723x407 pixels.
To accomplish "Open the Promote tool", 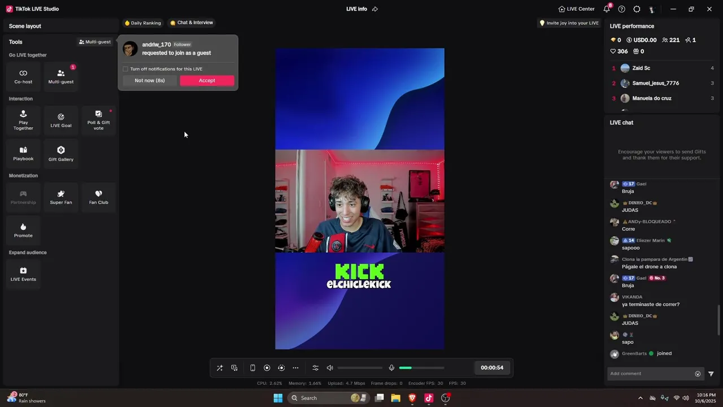I will pos(23,231).
